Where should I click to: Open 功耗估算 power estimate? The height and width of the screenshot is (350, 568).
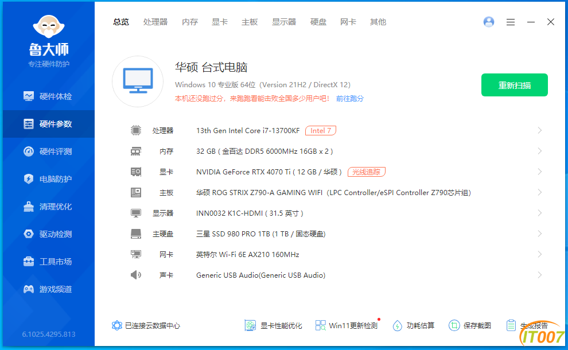(413, 326)
